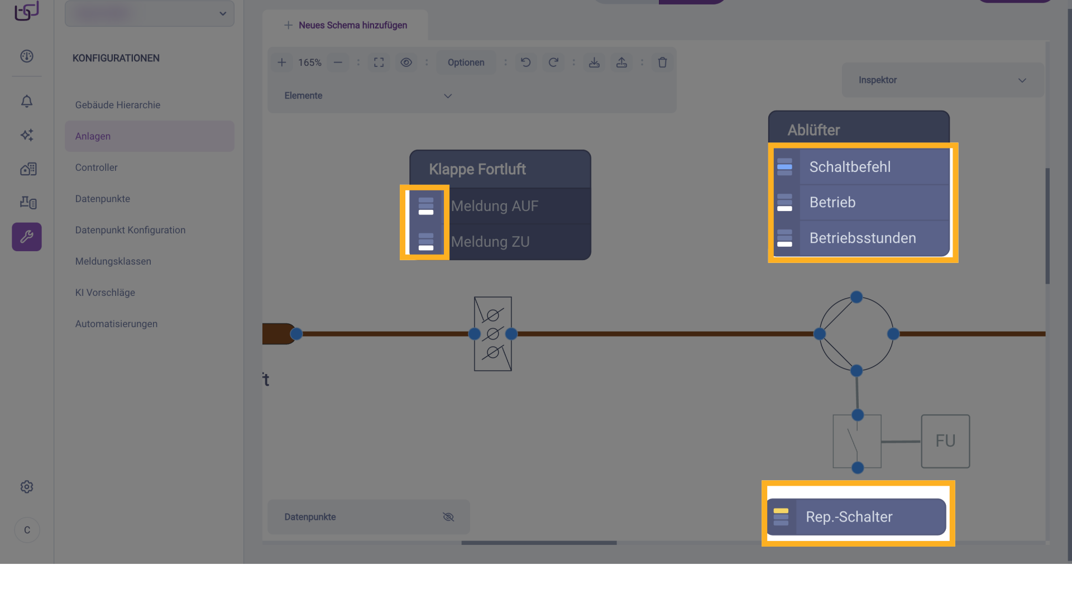Show hidden Datenpunkte with crossed-eye icon
Screen dimensions: 1072x603
(448, 517)
